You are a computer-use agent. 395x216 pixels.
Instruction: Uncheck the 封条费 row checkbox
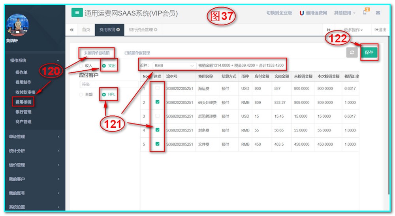click(158, 130)
